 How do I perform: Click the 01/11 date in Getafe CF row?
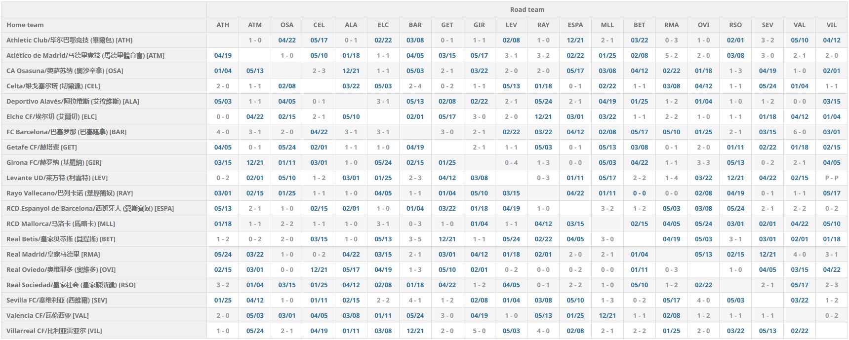pos(735,148)
